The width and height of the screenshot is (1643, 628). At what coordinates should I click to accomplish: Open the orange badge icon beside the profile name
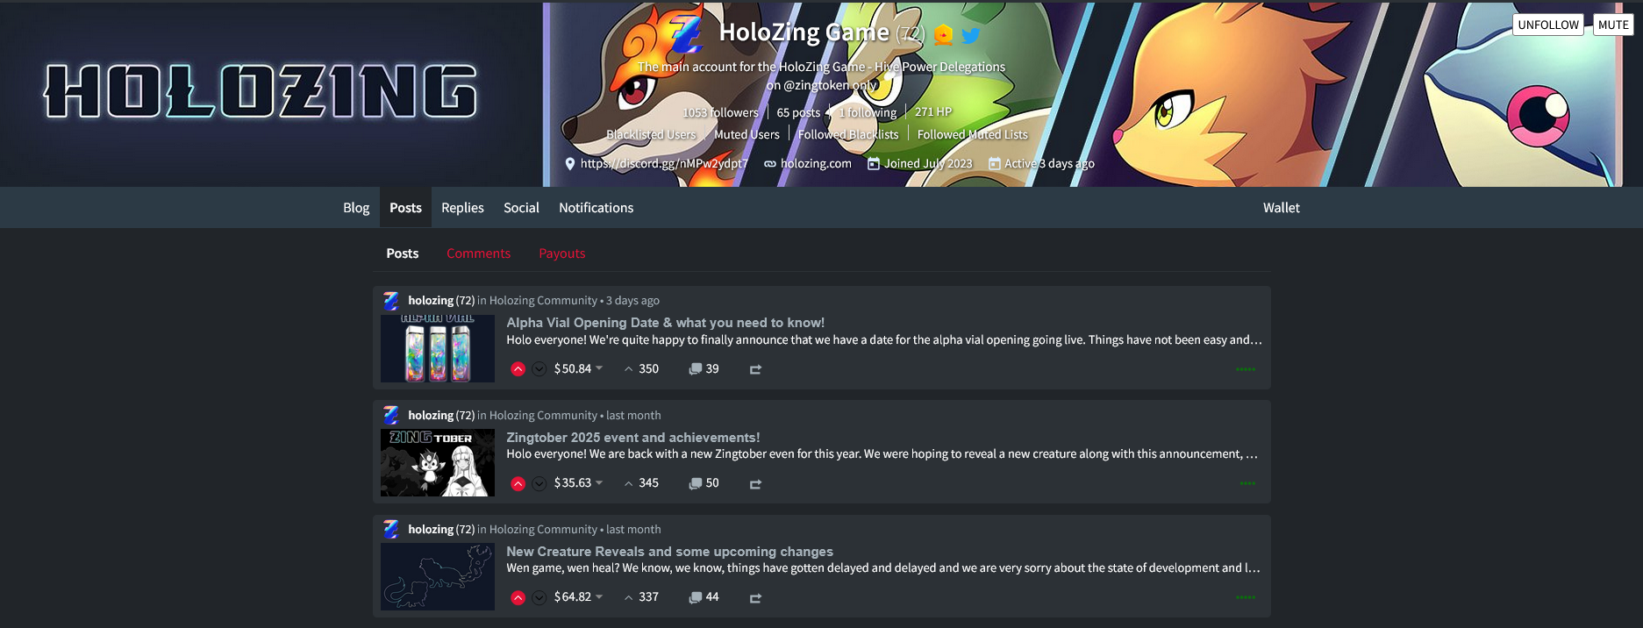pos(943,35)
